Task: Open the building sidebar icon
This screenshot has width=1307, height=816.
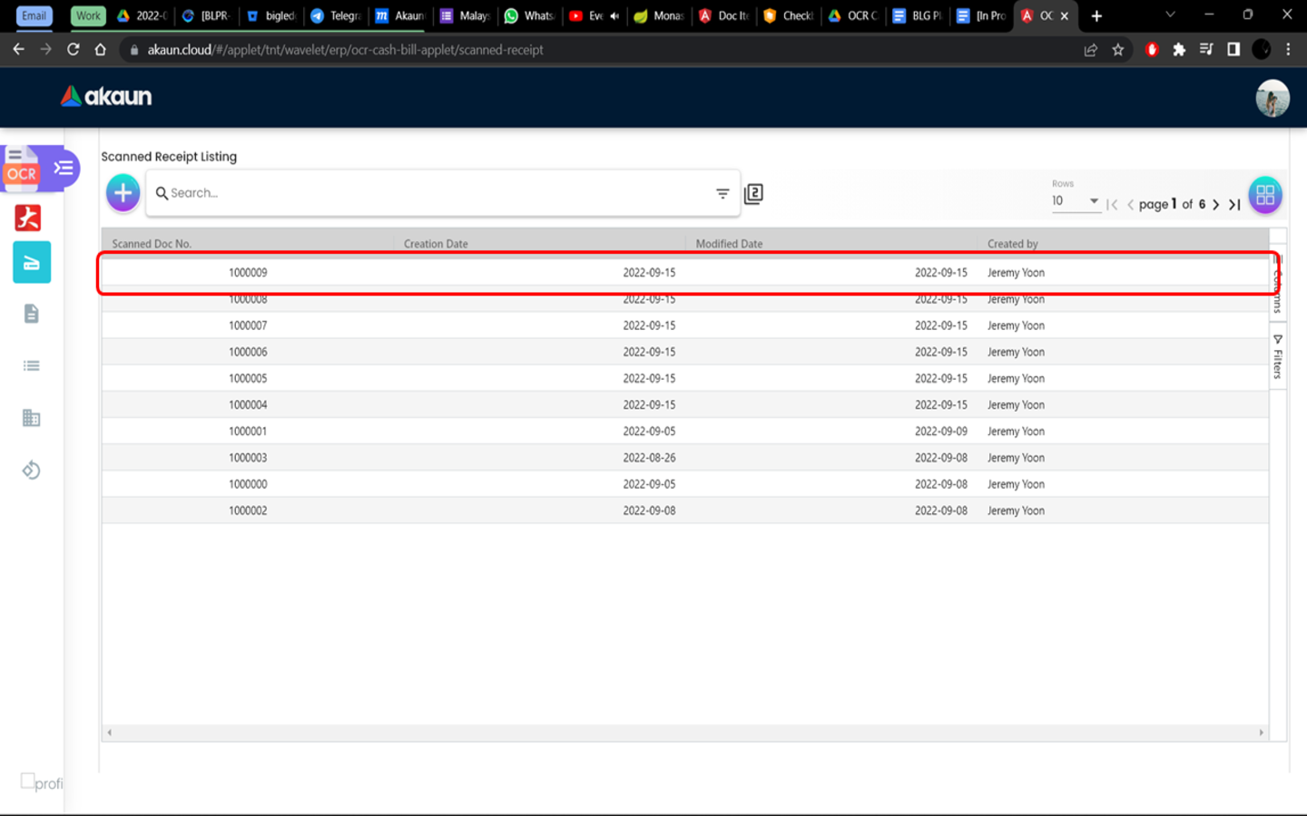Action: [x=32, y=418]
